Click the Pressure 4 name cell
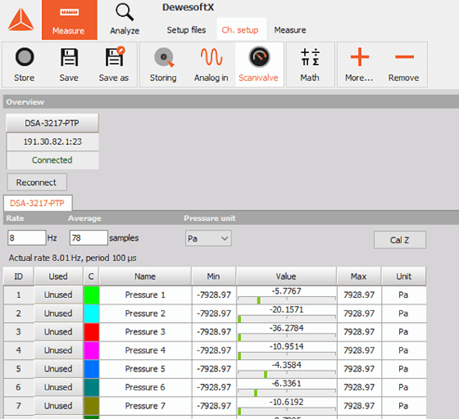Image resolution: width=459 pixels, height=419 pixels. [145, 351]
